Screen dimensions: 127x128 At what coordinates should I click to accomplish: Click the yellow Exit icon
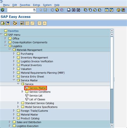[x=57, y=10]
